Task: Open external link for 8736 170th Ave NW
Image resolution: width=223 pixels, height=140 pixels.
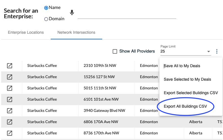Action: 10,133
